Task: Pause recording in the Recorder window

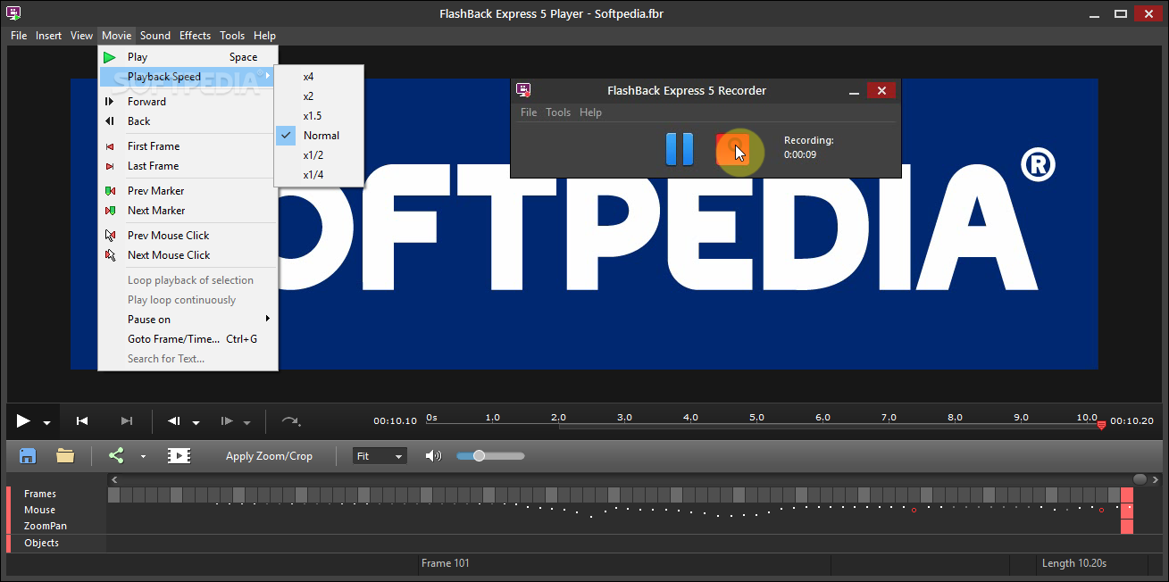Action: pyautogui.click(x=680, y=149)
